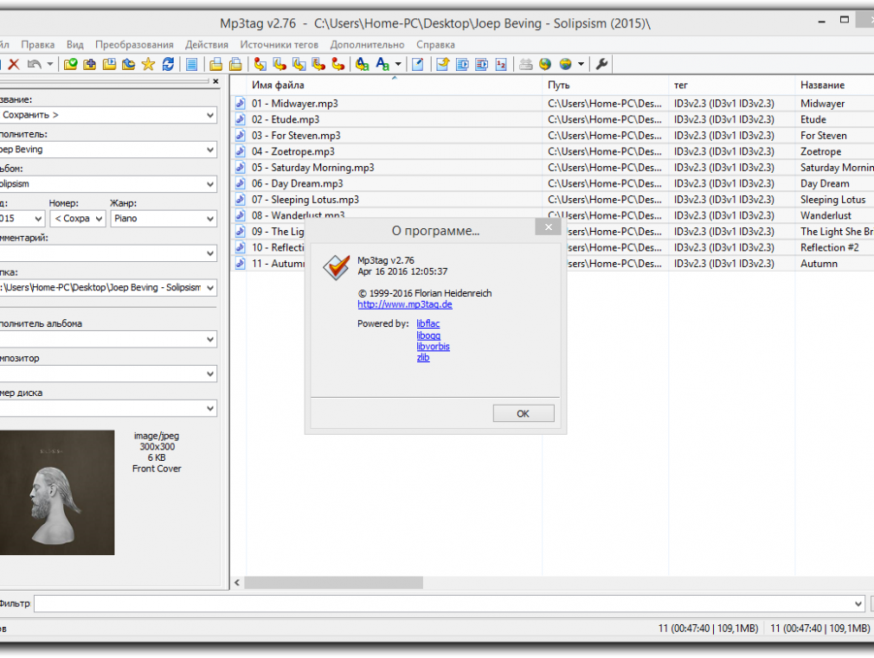
Task: Click Add directory folder with plus icon
Action: (89, 64)
